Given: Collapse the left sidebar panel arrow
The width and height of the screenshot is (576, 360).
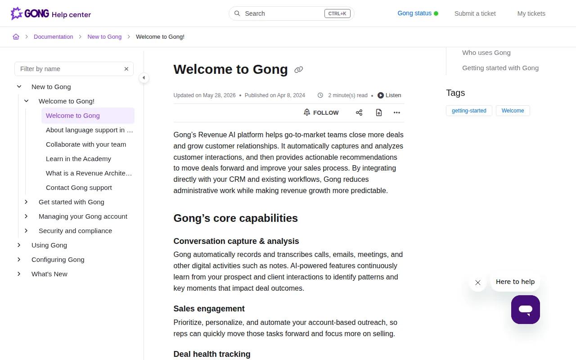Looking at the screenshot, I should (144, 78).
